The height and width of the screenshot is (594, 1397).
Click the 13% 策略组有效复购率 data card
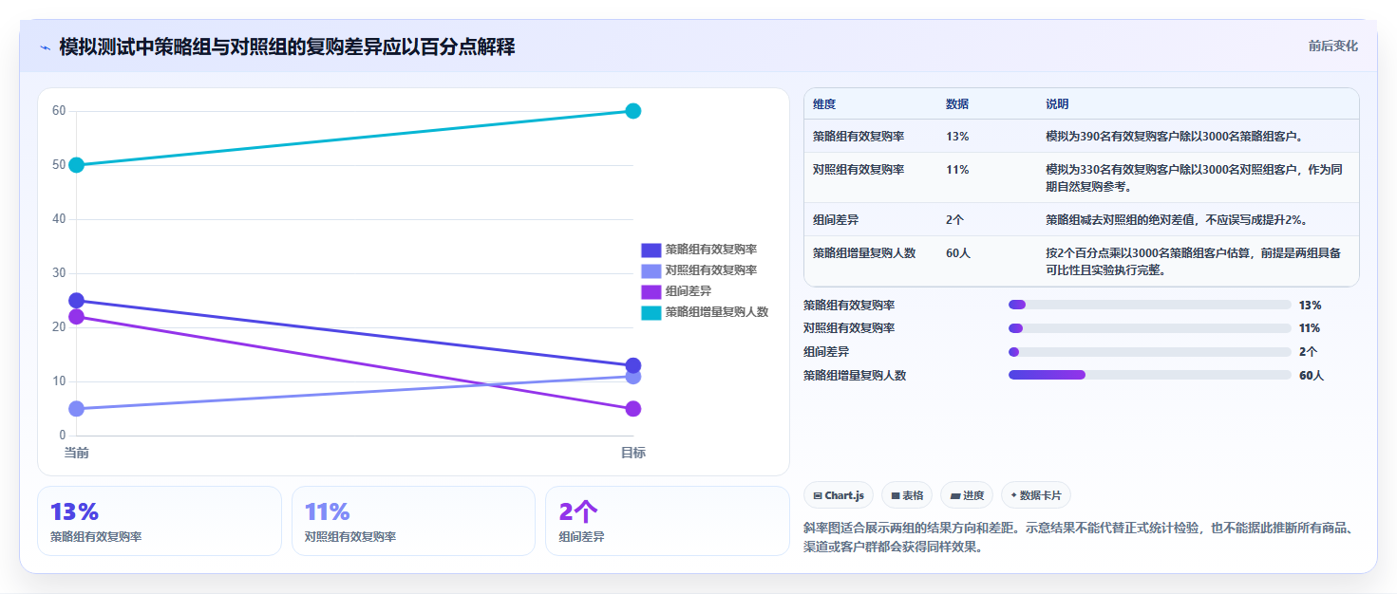pos(160,521)
